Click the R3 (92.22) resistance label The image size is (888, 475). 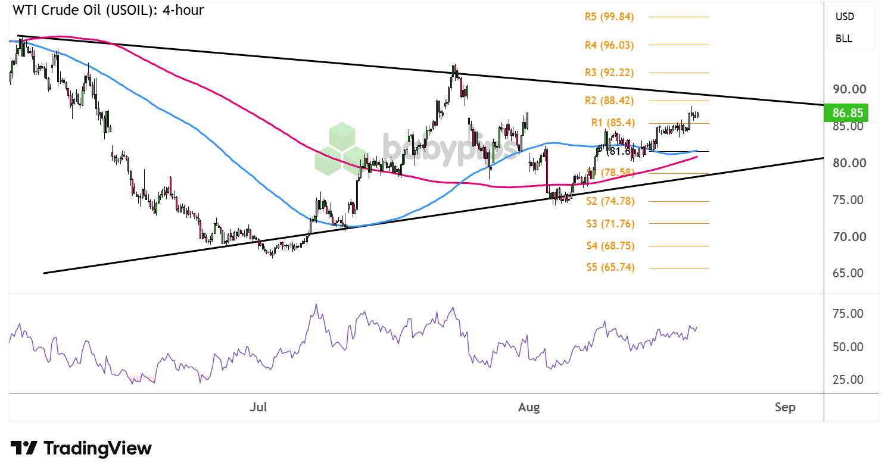609,73
